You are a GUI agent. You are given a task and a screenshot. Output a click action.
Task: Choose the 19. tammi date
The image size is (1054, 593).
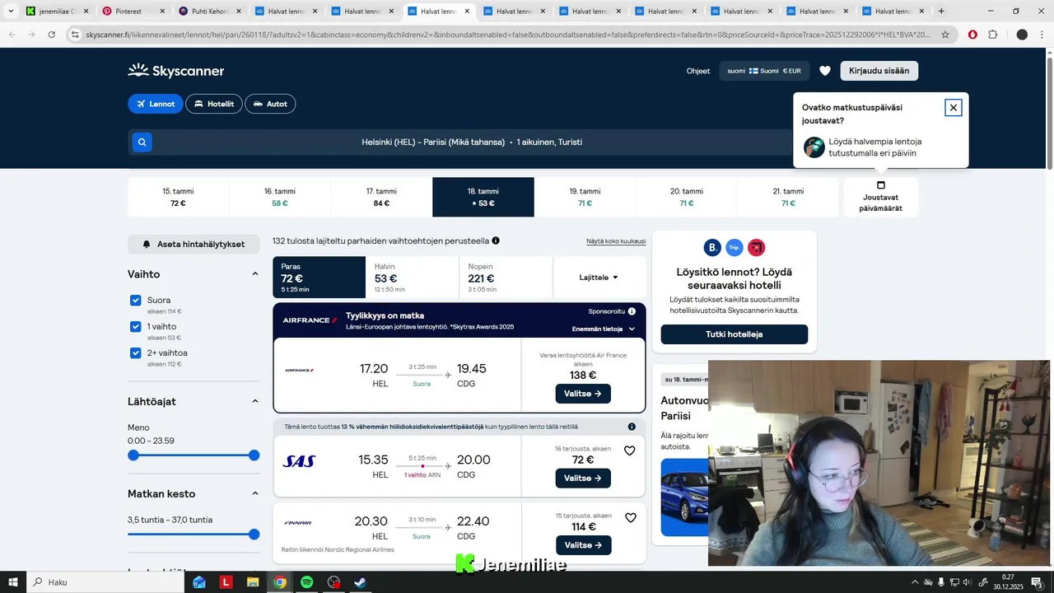point(585,197)
